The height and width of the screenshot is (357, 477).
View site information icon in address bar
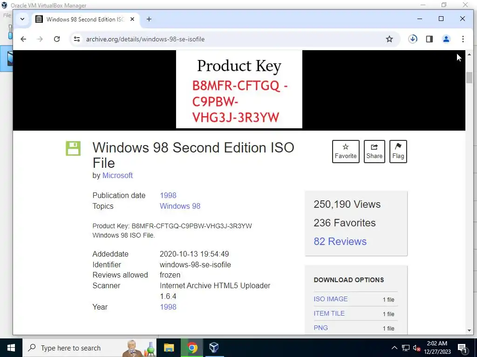pos(77,39)
